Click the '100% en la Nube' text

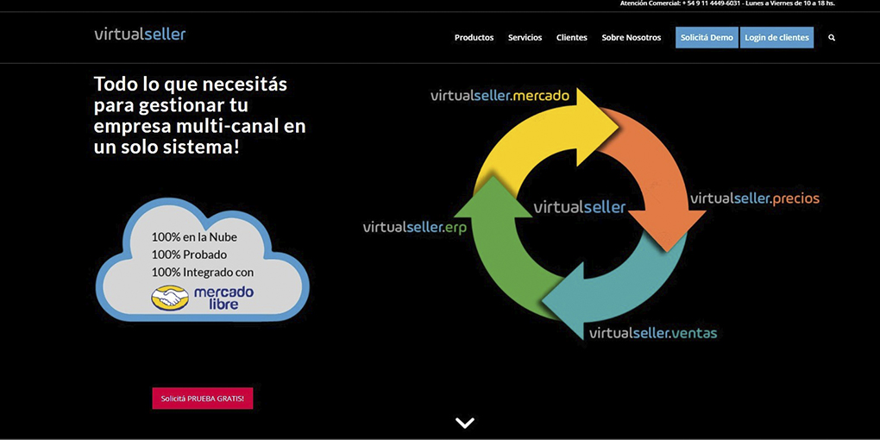click(194, 237)
